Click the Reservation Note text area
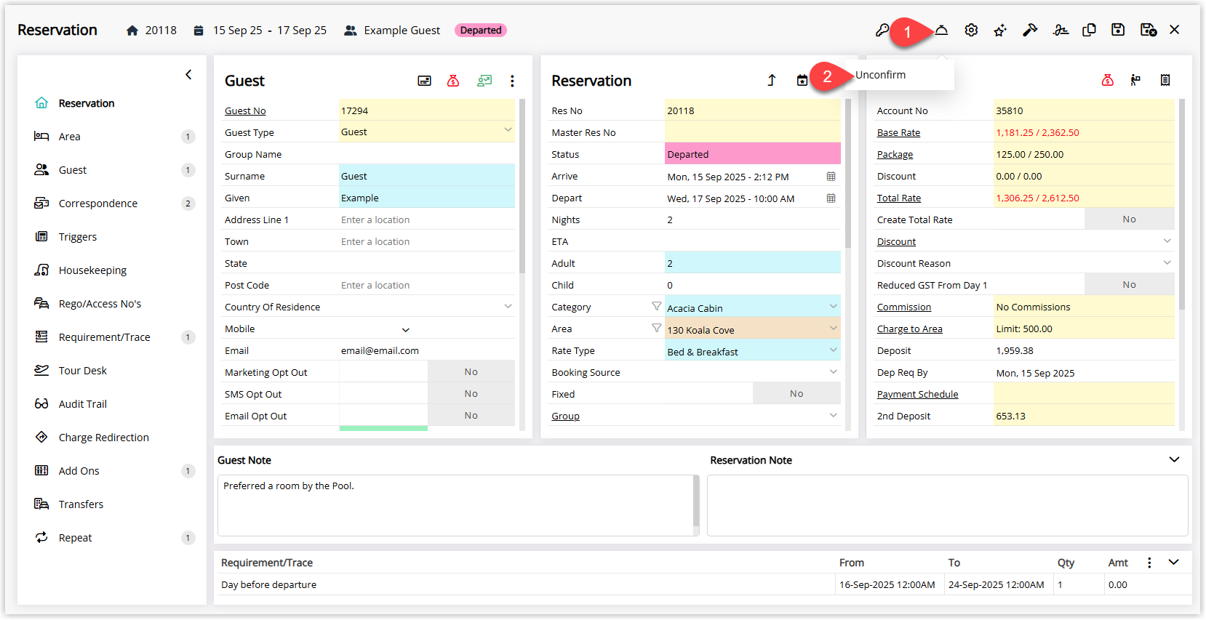Viewport: 1206px width, 620px height. point(947,505)
